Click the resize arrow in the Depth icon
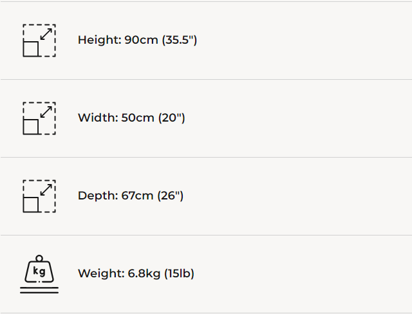Viewport: 412px width, 314px height. coord(46,189)
